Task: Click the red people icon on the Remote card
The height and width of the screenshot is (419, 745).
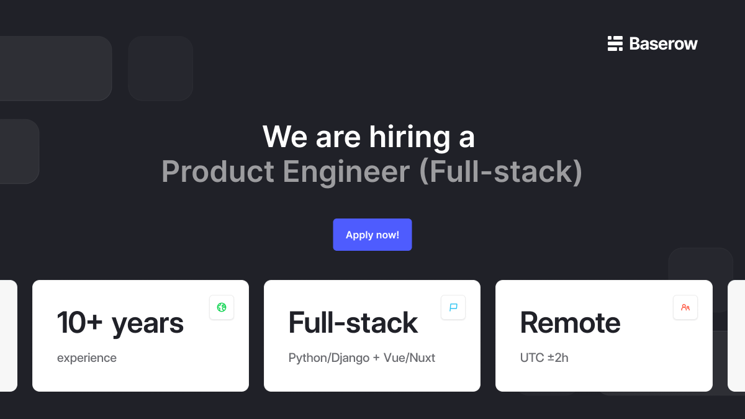Action: coord(685,307)
